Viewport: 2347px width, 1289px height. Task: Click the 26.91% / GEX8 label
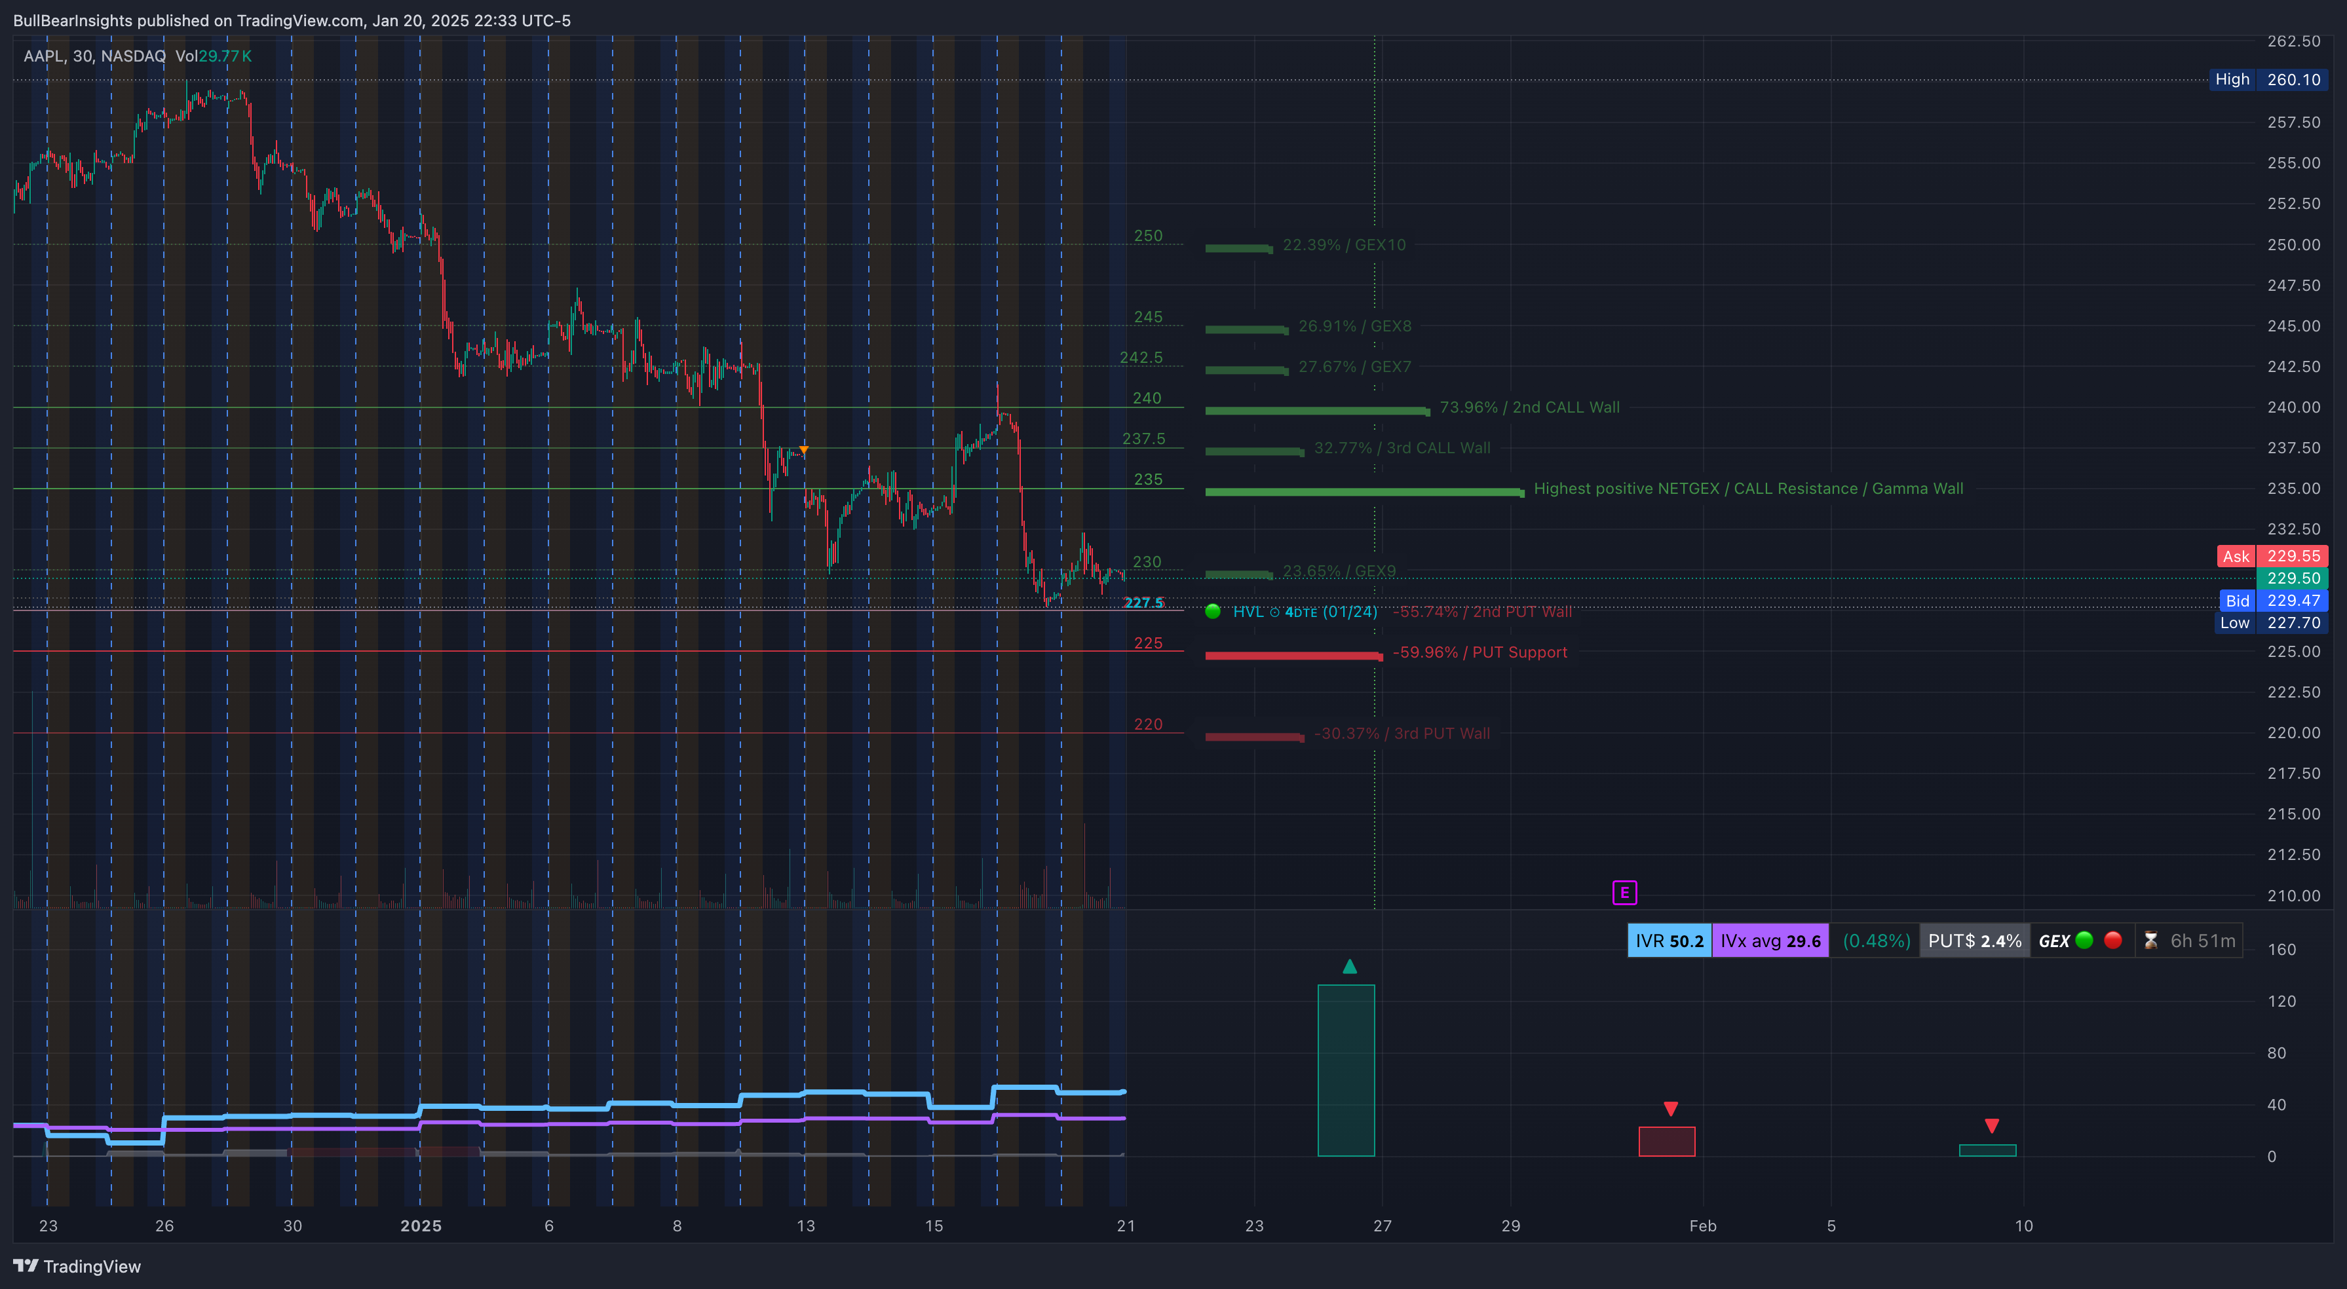coord(1354,326)
